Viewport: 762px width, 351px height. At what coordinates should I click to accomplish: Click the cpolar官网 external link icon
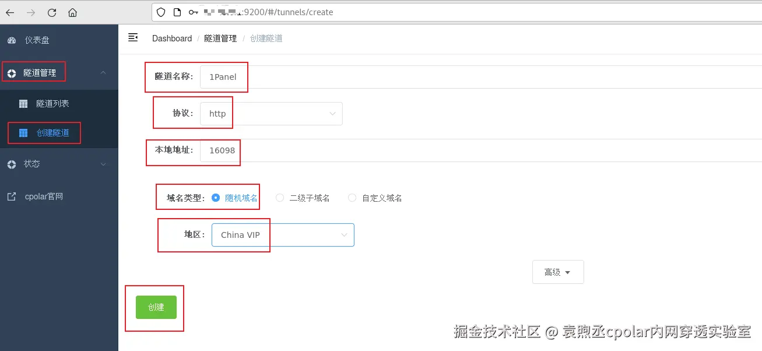pos(12,197)
